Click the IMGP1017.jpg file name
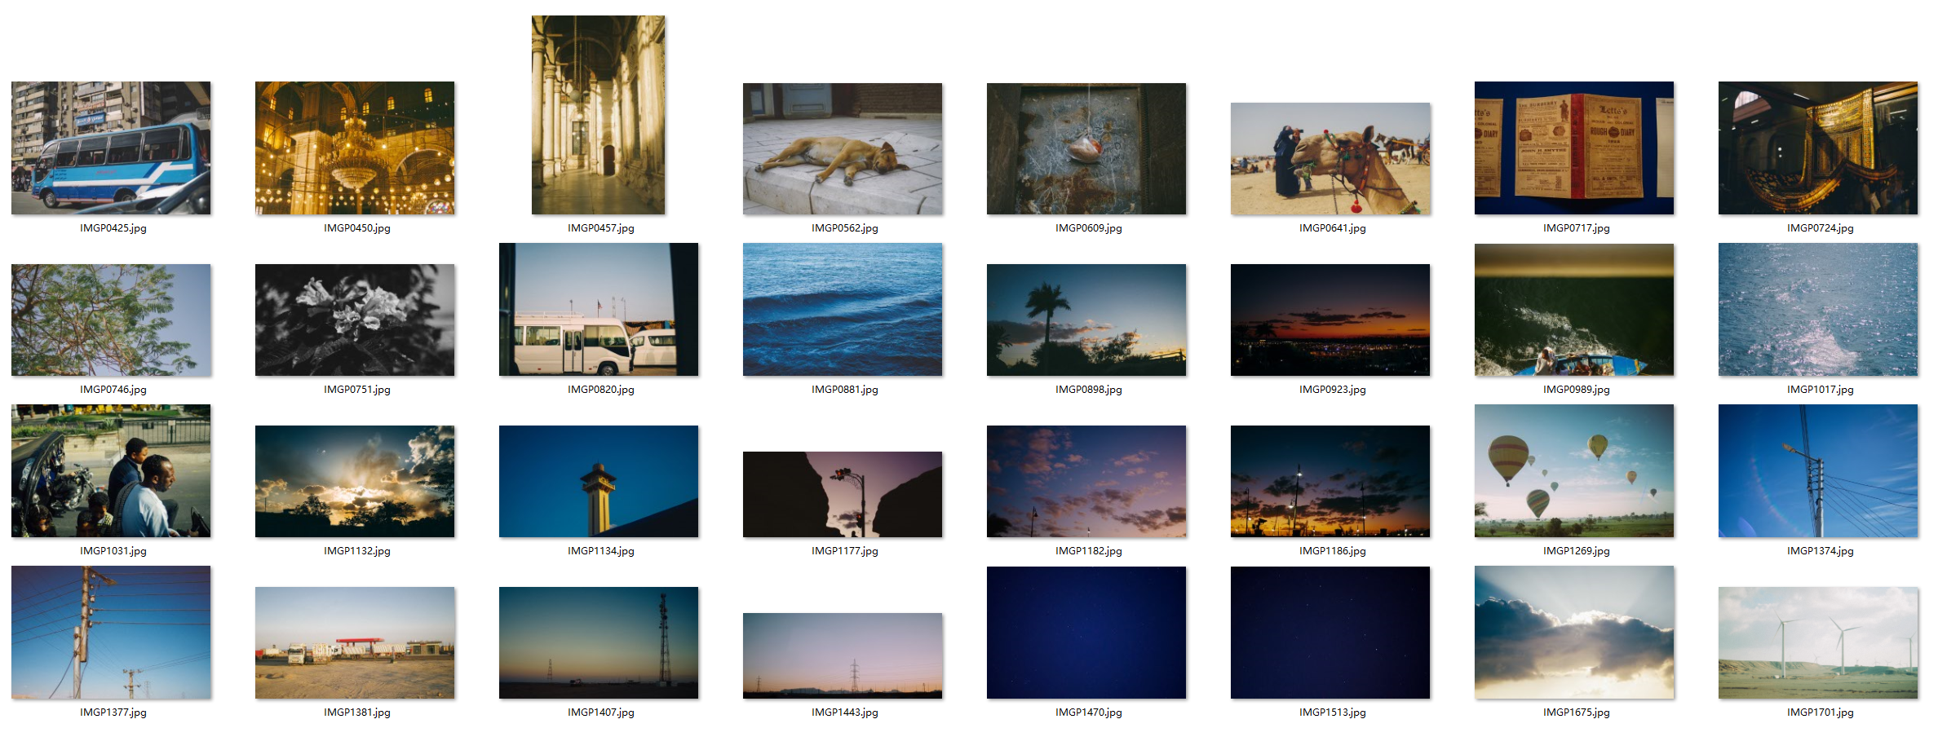The width and height of the screenshot is (1938, 750). [x=1821, y=390]
